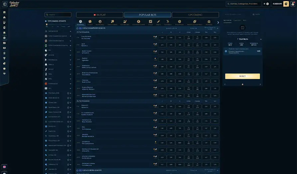Click the Check booking code button
Viewport: 297px width, 174px height.
tap(256, 14)
